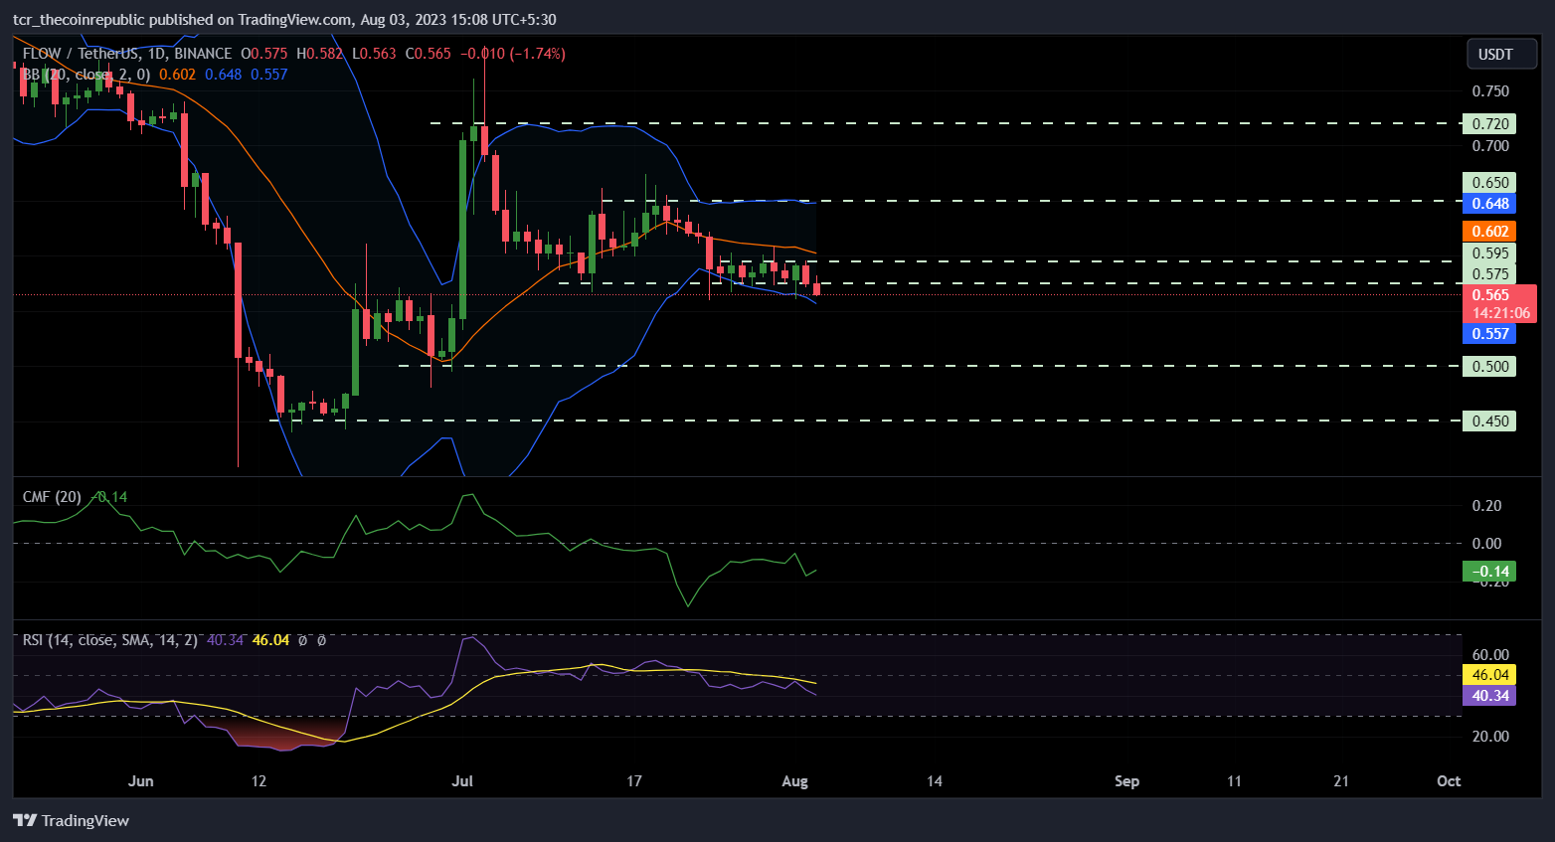Click the blue 0.557 axis label

(x=1489, y=334)
